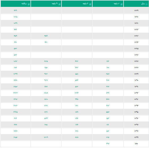Click nine-month value ۱۶۳۰ in row ۱۳۹۳

coord(46,99)
